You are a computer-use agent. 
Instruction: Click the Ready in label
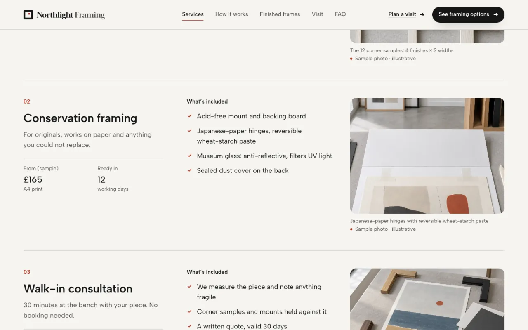tap(108, 168)
